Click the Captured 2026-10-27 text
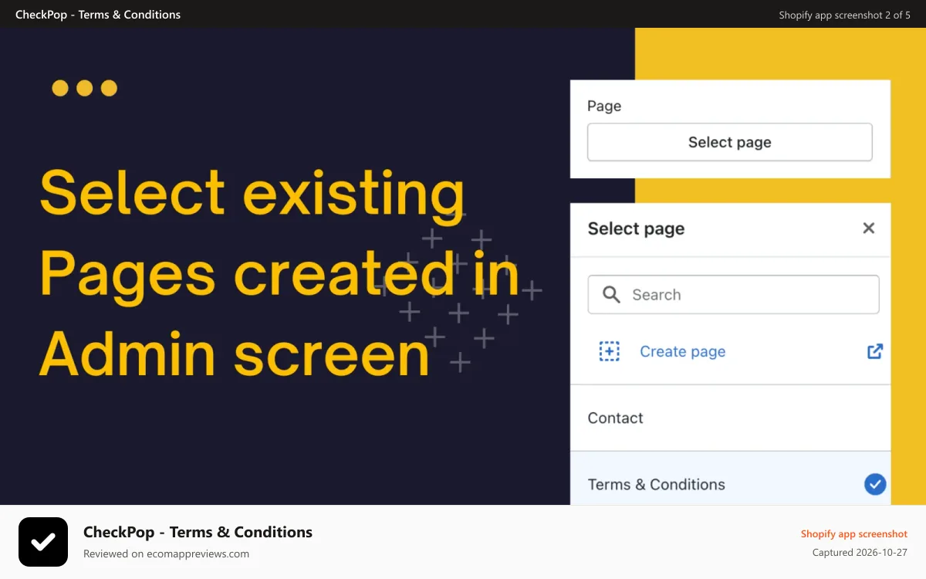The width and height of the screenshot is (926, 579). (x=860, y=553)
